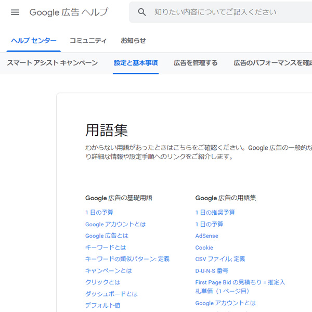Open the 1 日の推奨予算 link
The height and width of the screenshot is (312, 312).
tap(215, 212)
